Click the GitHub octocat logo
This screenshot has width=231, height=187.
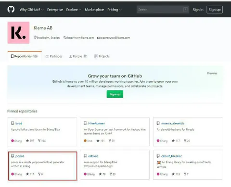pos(11,9)
